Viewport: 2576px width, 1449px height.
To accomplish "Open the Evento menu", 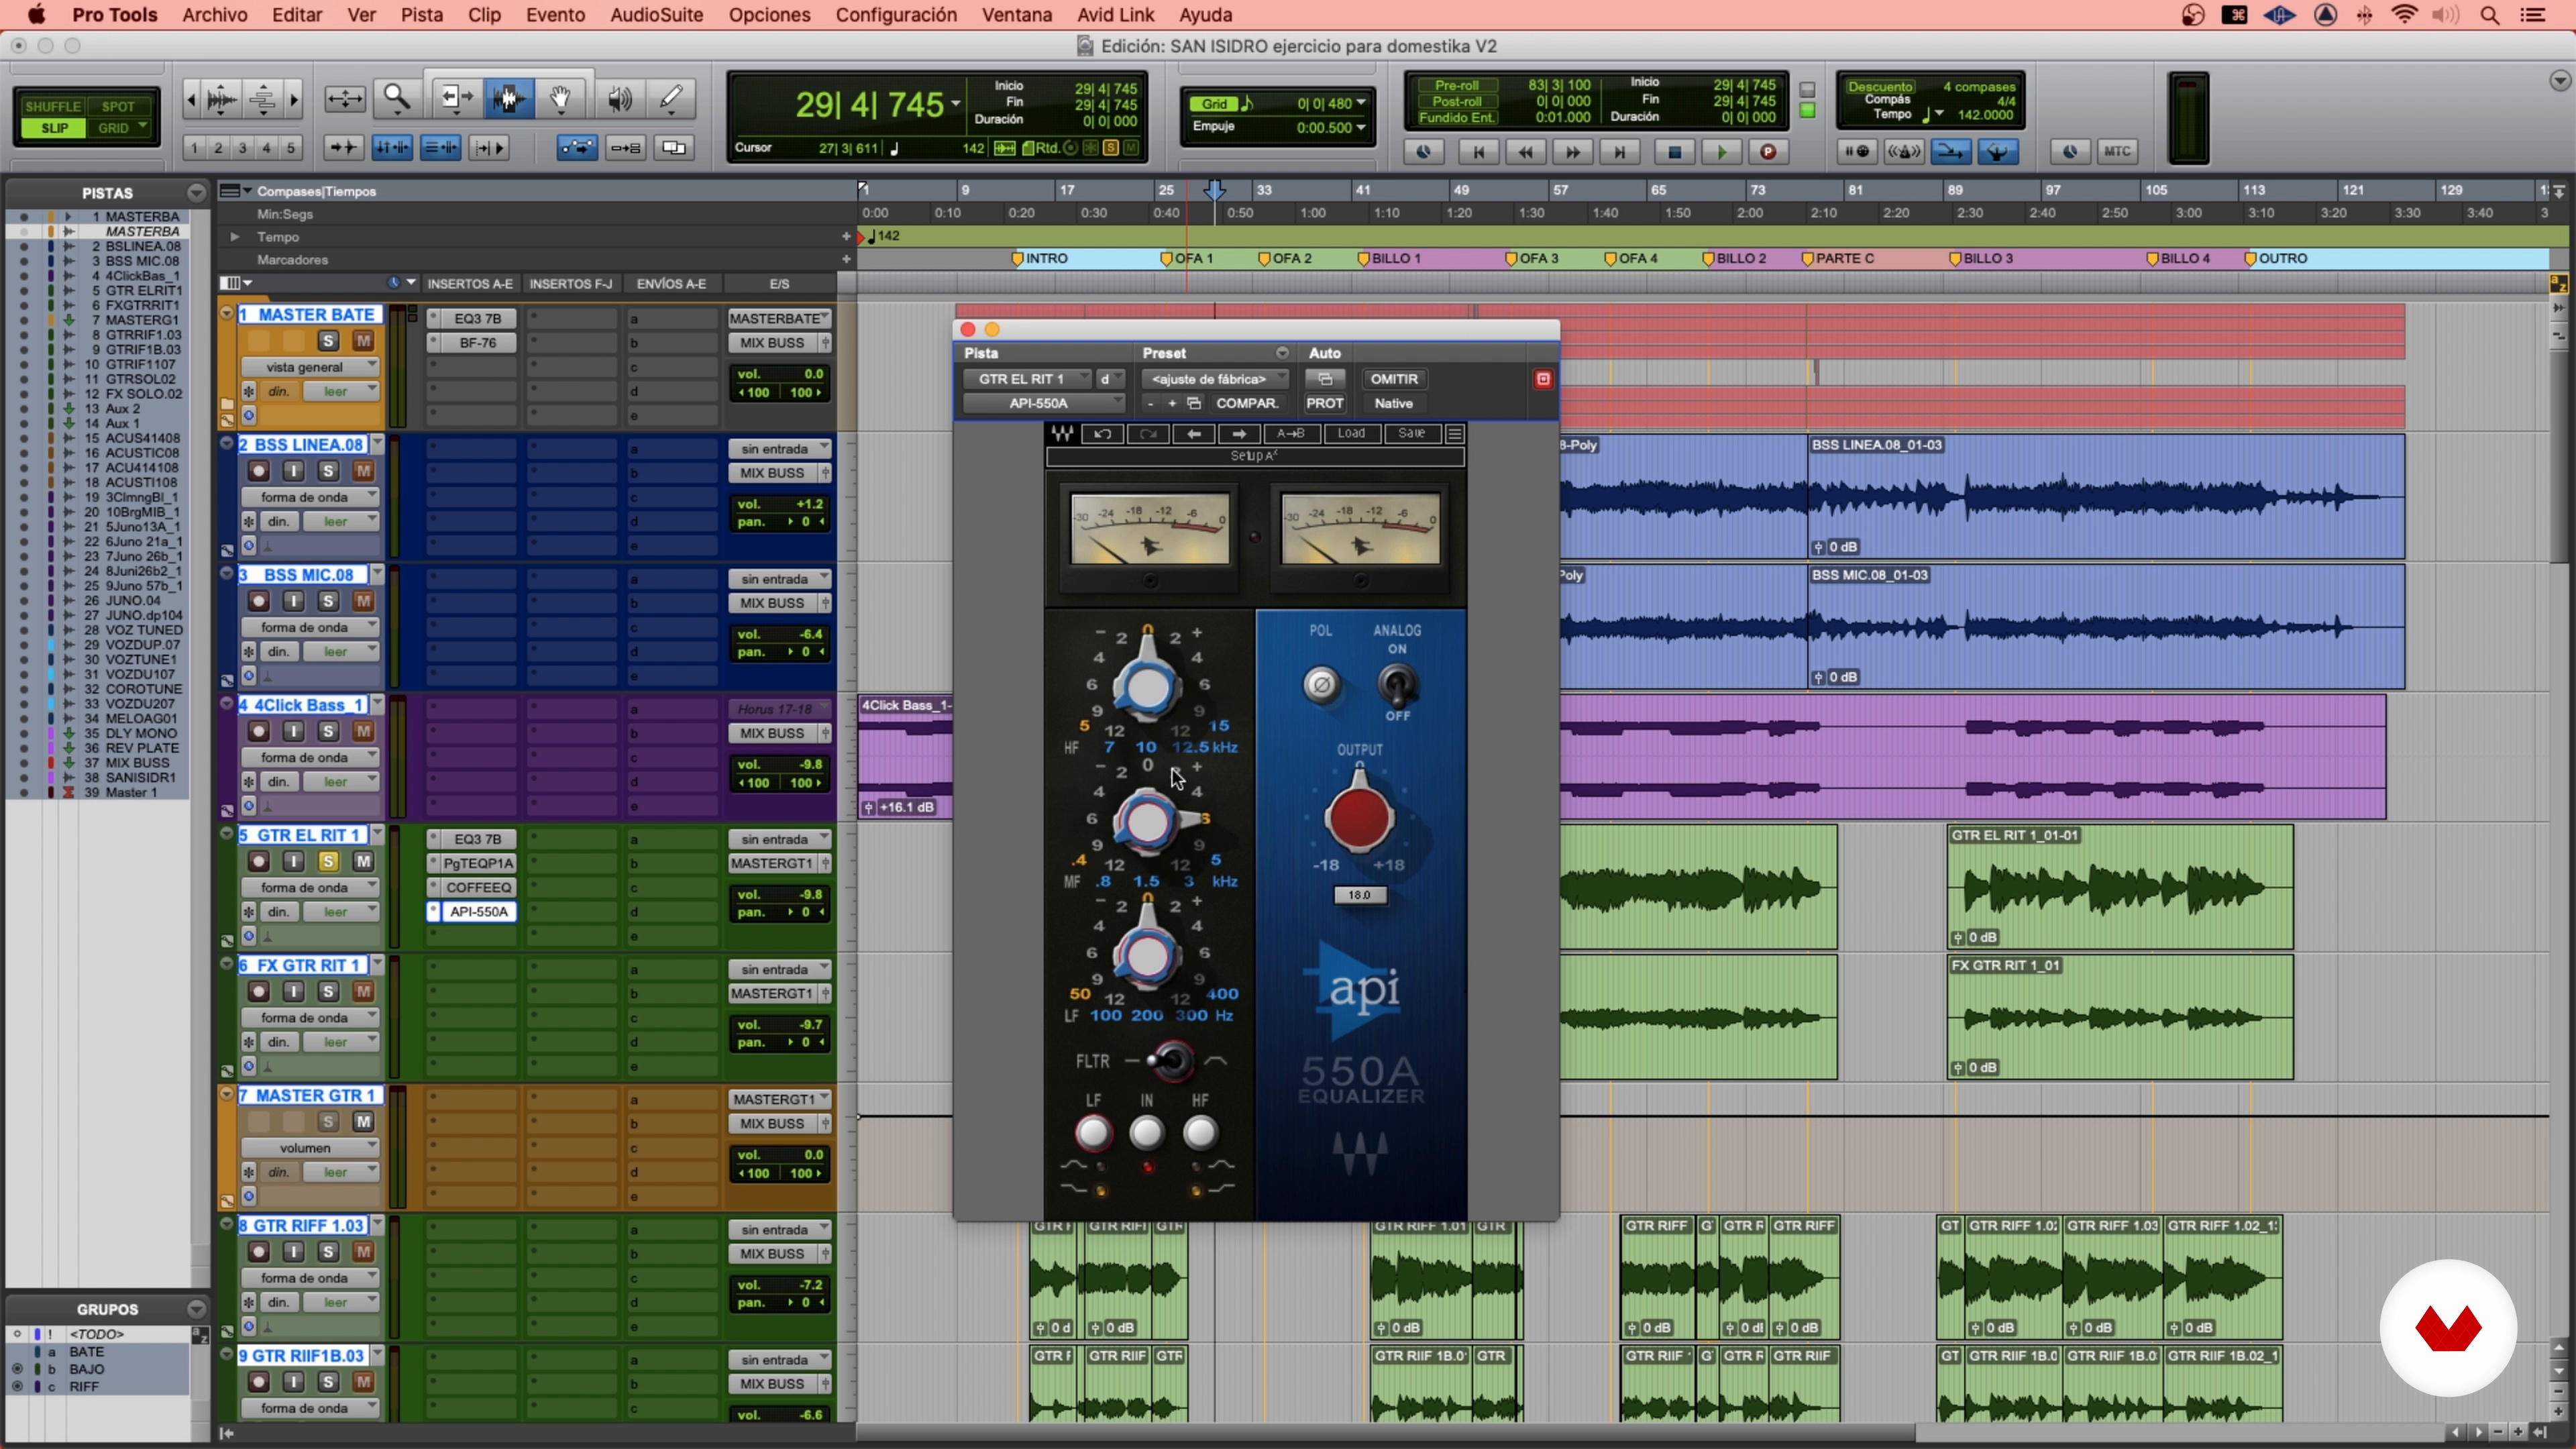I will [555, 15].
